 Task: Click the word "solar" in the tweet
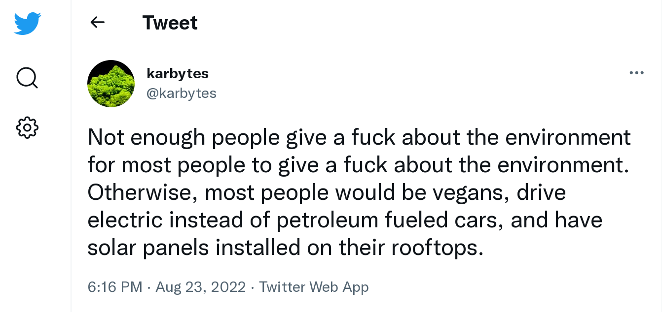[x=112, y=248]
